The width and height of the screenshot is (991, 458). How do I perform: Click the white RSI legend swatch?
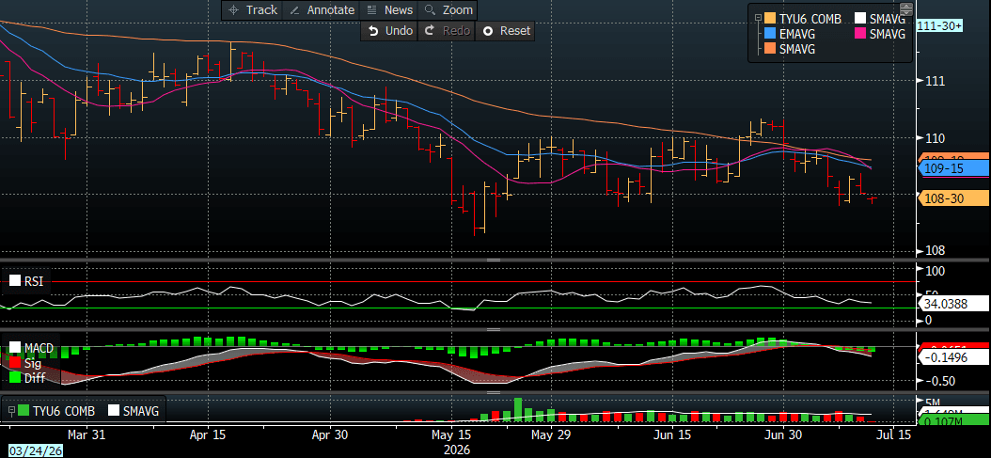[x=14, y=281]
